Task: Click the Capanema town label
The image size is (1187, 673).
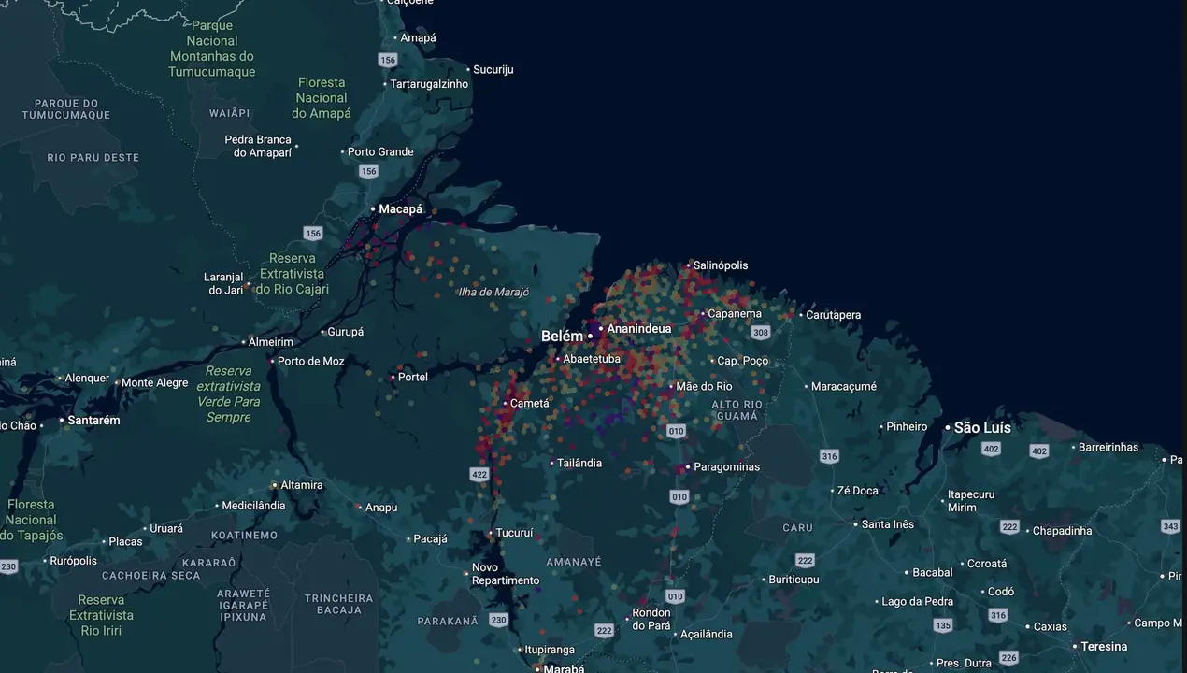Action: [x=735, y=314]
